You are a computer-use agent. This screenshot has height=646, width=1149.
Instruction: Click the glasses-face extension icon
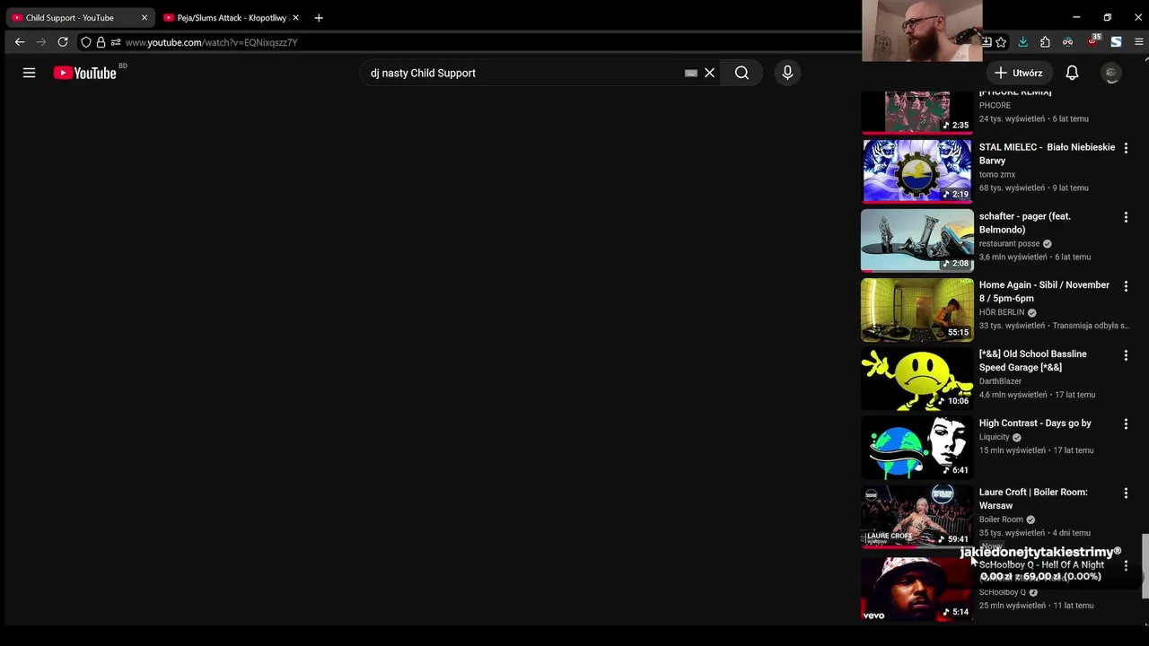(x=1067, y=42)
